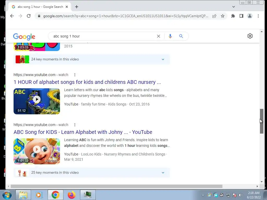The image size is (267, 200).
Task: Click the scroll-up arrow of the page
Action: (262, 32)
